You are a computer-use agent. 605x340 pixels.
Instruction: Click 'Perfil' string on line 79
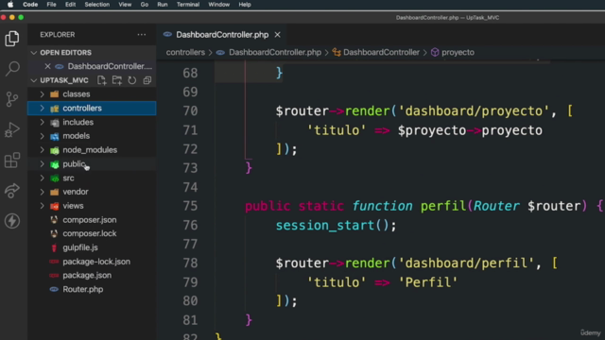(x=428, y=282)
